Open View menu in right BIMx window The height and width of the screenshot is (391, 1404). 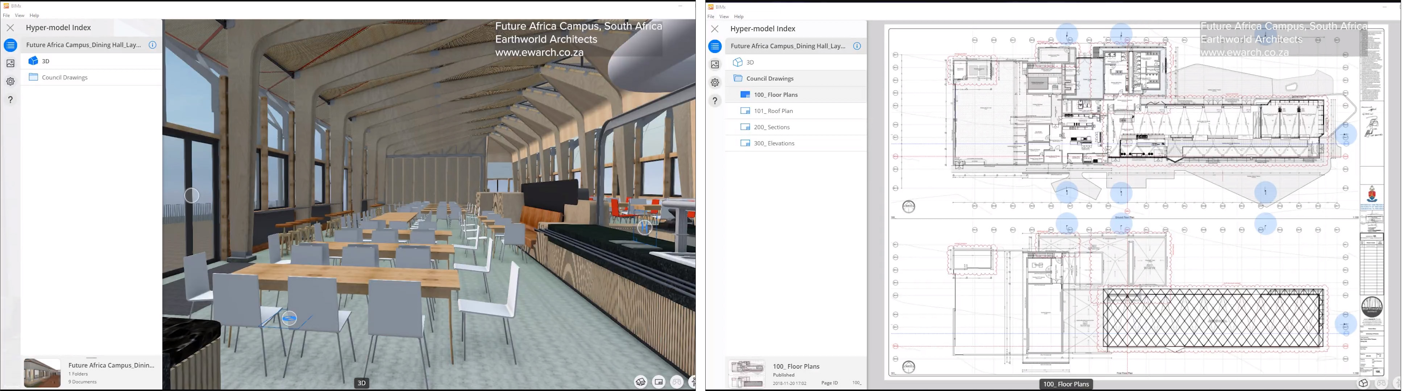pos(724,16)
